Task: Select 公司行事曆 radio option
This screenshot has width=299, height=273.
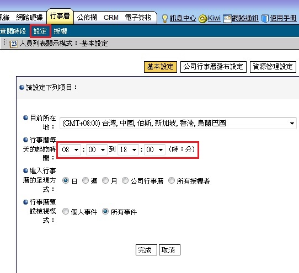Action: [125, 180]
